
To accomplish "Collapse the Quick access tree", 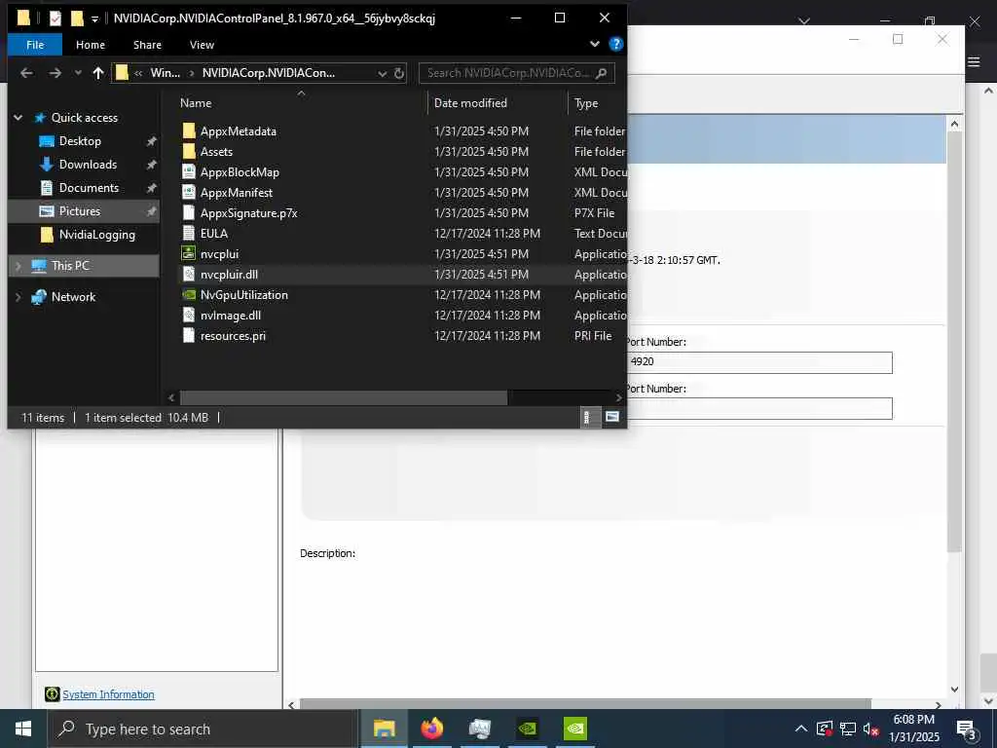I will [18, 118].
